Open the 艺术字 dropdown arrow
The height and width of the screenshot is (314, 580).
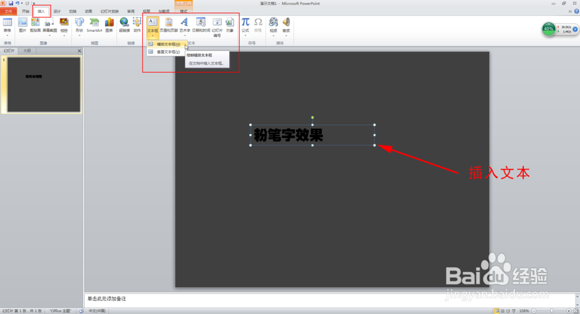pyautogui.click(x=184, y=35)
